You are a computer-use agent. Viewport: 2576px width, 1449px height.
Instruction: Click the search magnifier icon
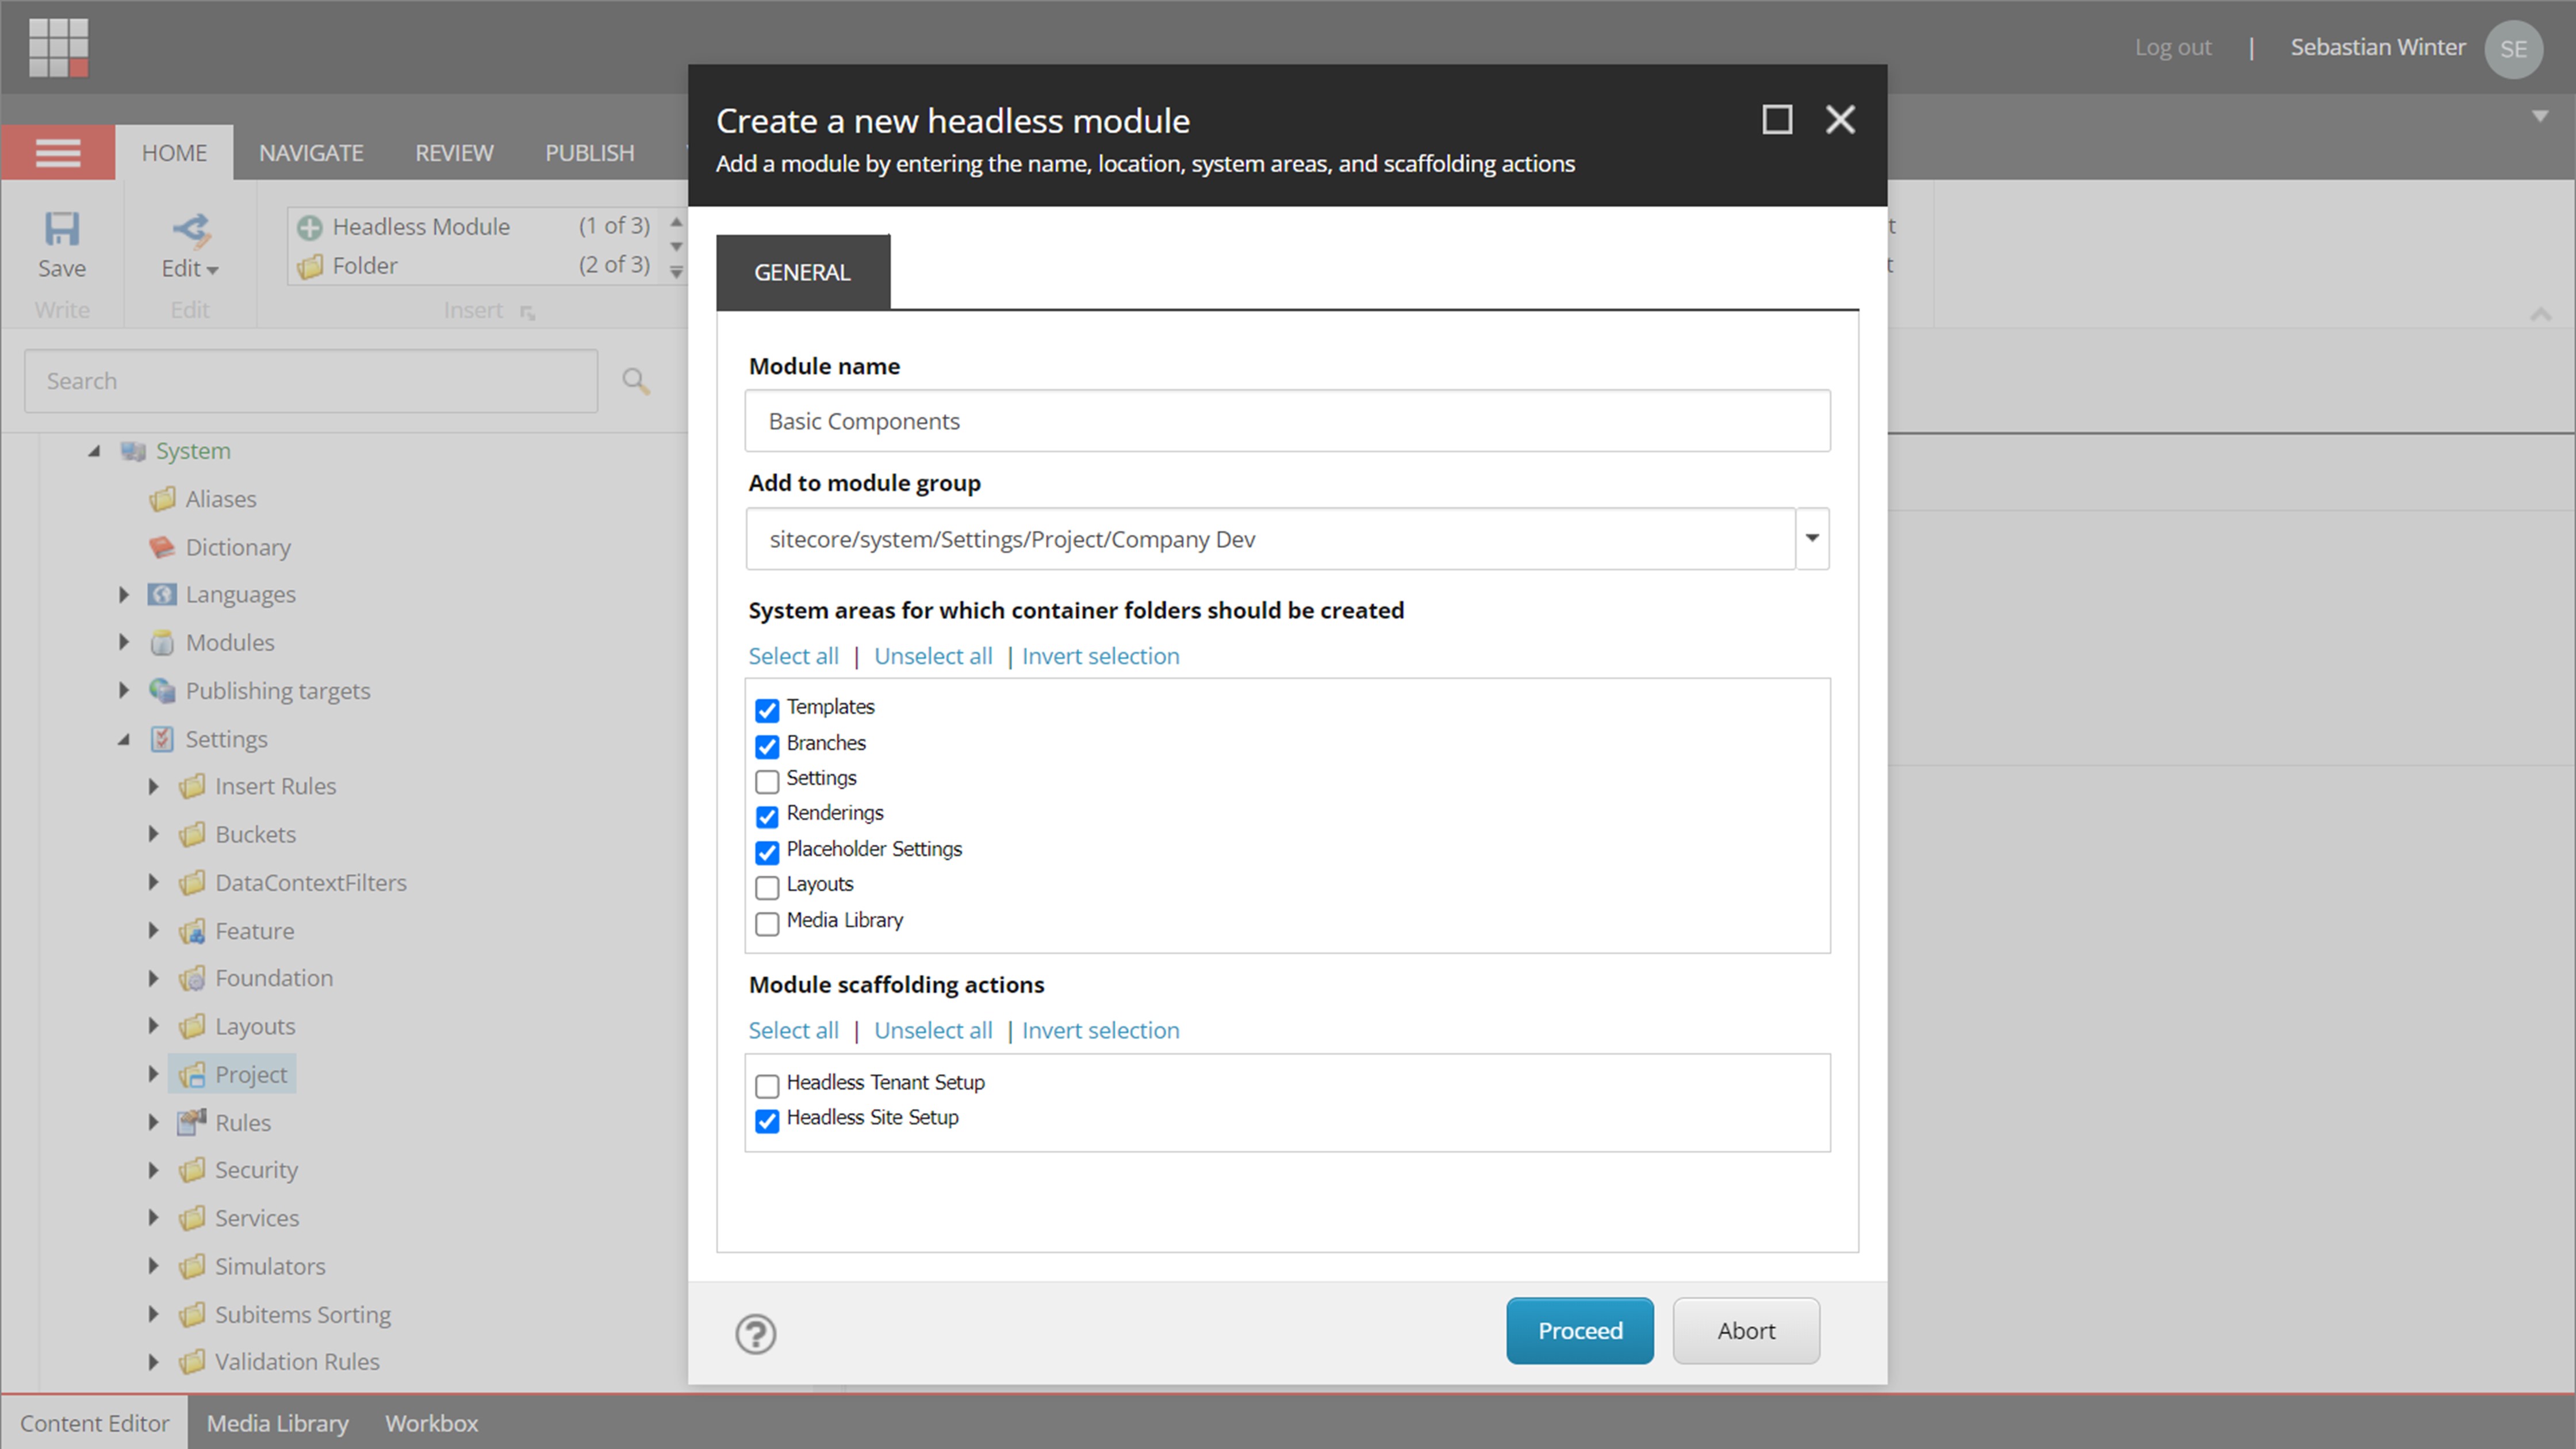coord(636,381)
